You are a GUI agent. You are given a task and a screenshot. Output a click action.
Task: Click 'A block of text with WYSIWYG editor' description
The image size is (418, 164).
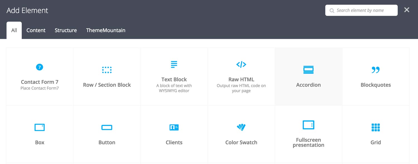pos(174,88)
